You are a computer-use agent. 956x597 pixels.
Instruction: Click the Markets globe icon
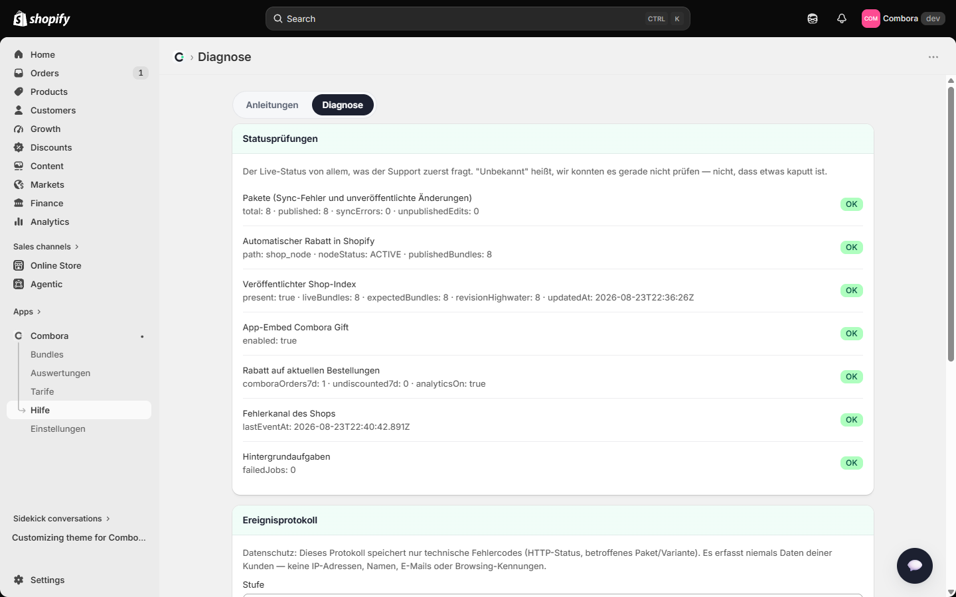pyautogui.click(x=19, y=184)
